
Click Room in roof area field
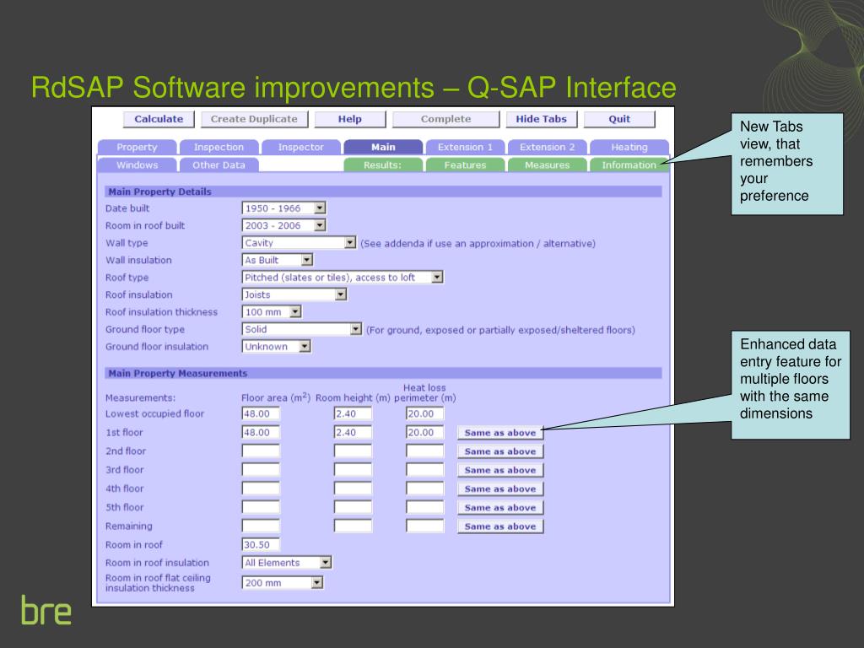coord(261,544)
